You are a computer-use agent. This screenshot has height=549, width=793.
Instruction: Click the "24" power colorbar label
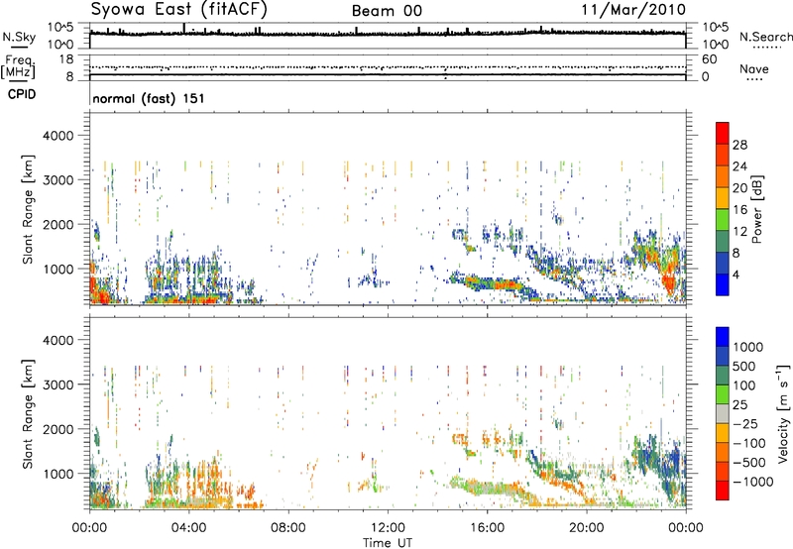(x=739, y=166)
